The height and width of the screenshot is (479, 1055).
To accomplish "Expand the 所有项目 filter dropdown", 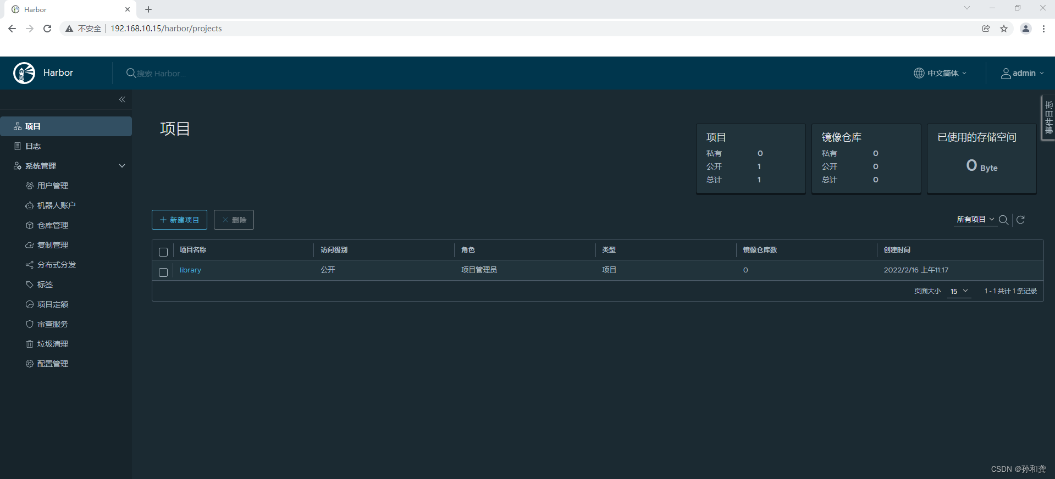I will (x=975, y=219).
